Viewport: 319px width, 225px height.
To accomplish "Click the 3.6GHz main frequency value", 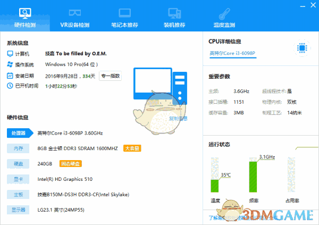I will point(241,91).
